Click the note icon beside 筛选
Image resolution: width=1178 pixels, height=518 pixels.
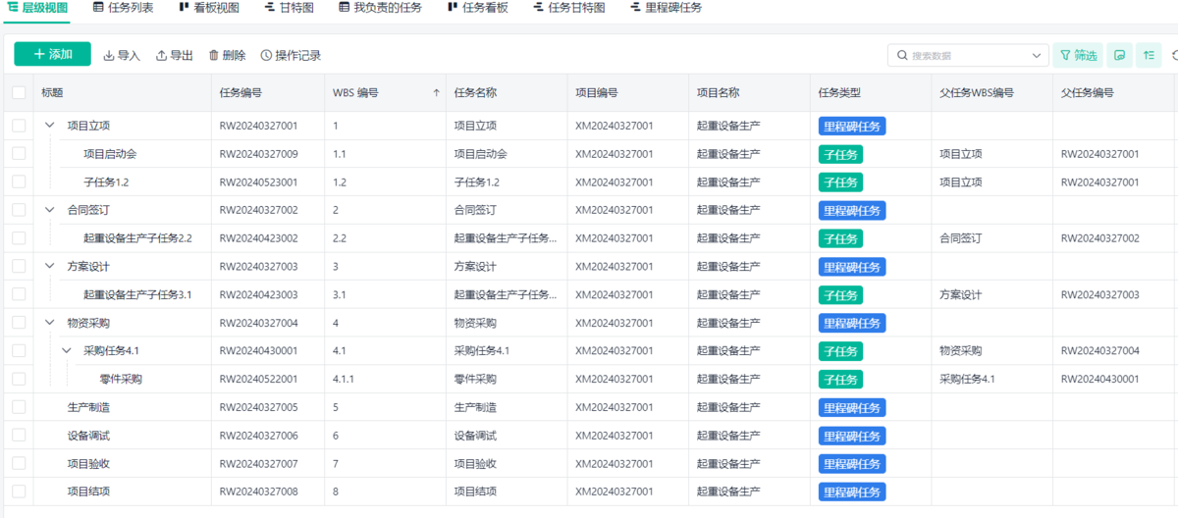tap(1119, 56)
